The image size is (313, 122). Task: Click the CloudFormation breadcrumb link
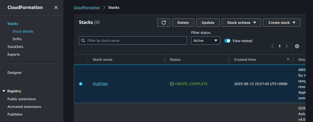[87, 7]
